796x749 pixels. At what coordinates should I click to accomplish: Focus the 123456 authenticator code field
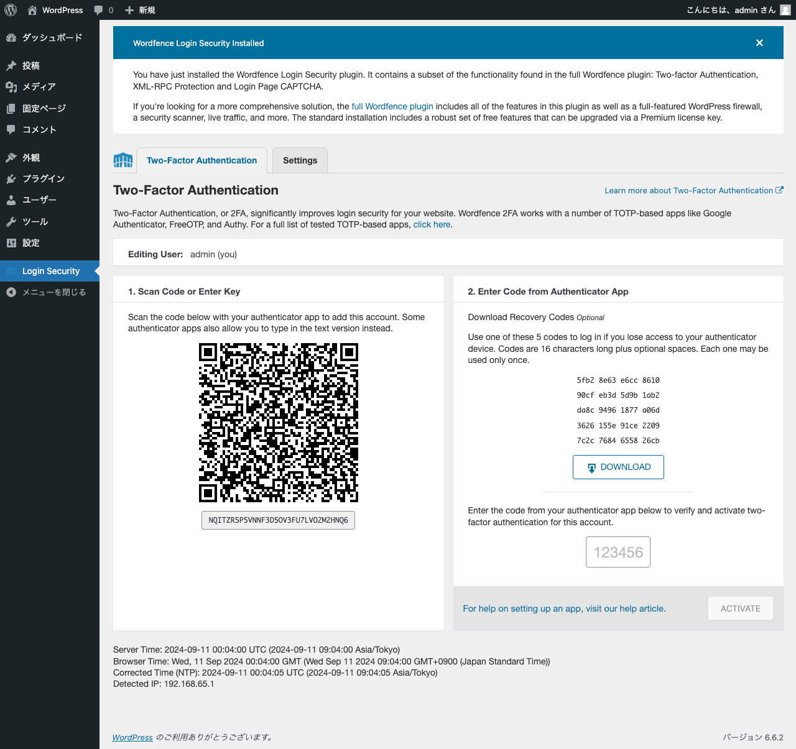tap(618, 552)
